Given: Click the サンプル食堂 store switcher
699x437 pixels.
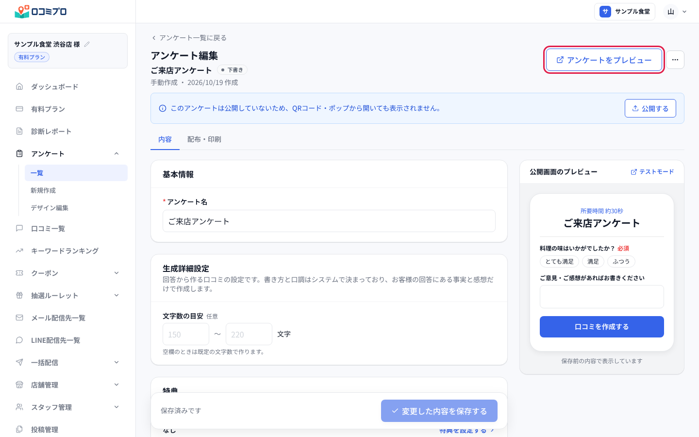Looking at the screenshot, I should point(625,12).
